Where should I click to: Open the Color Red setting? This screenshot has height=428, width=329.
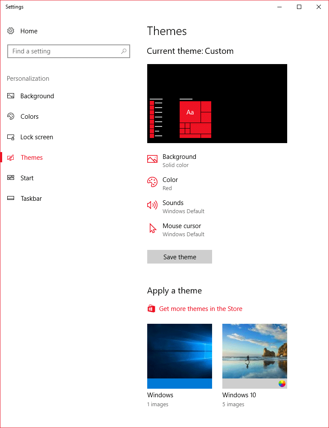(x=170, y=184)
